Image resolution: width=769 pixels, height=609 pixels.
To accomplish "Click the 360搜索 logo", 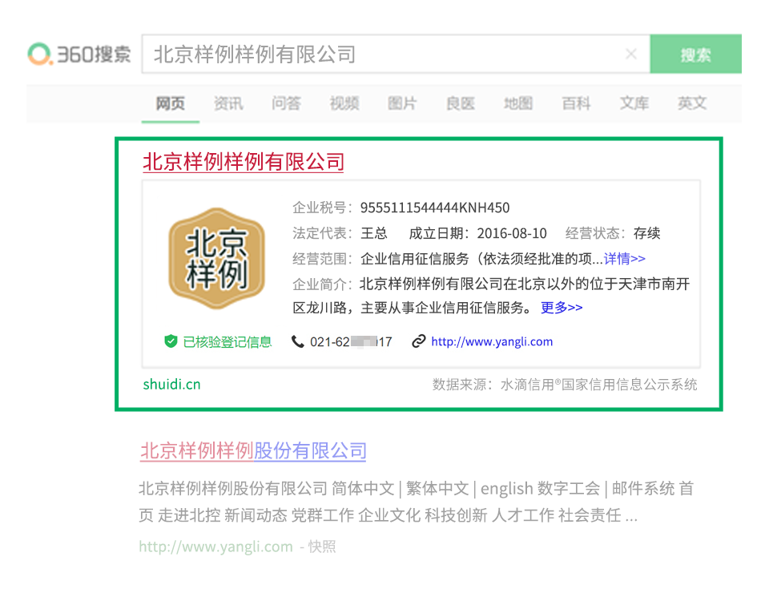I will coord(79,54).
